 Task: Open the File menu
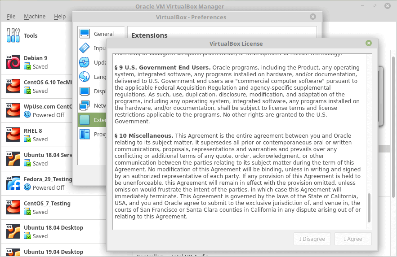pos(11,17)
